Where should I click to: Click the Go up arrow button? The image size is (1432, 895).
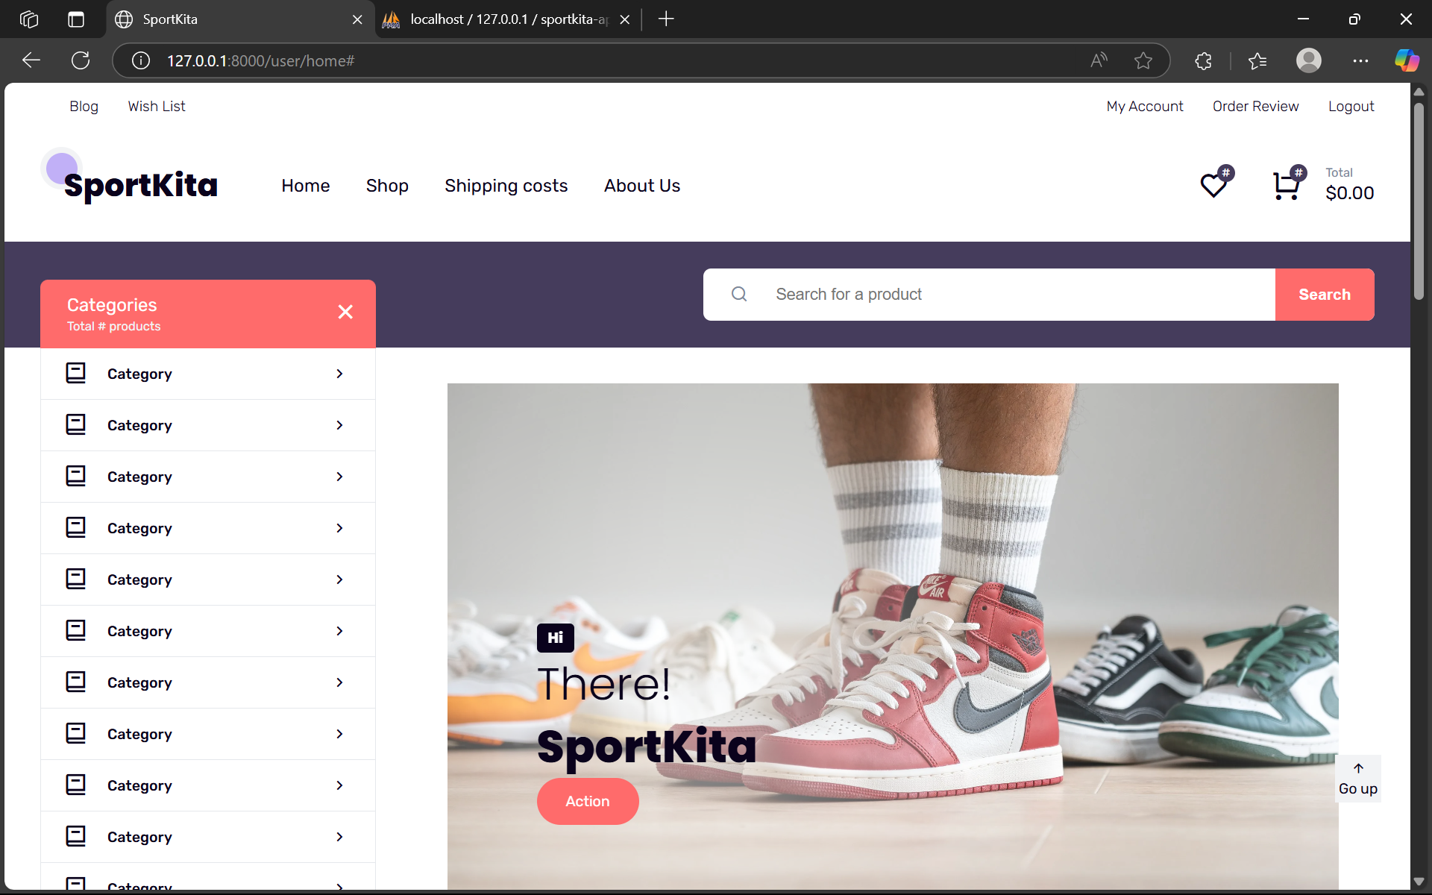pos(1357,779)
